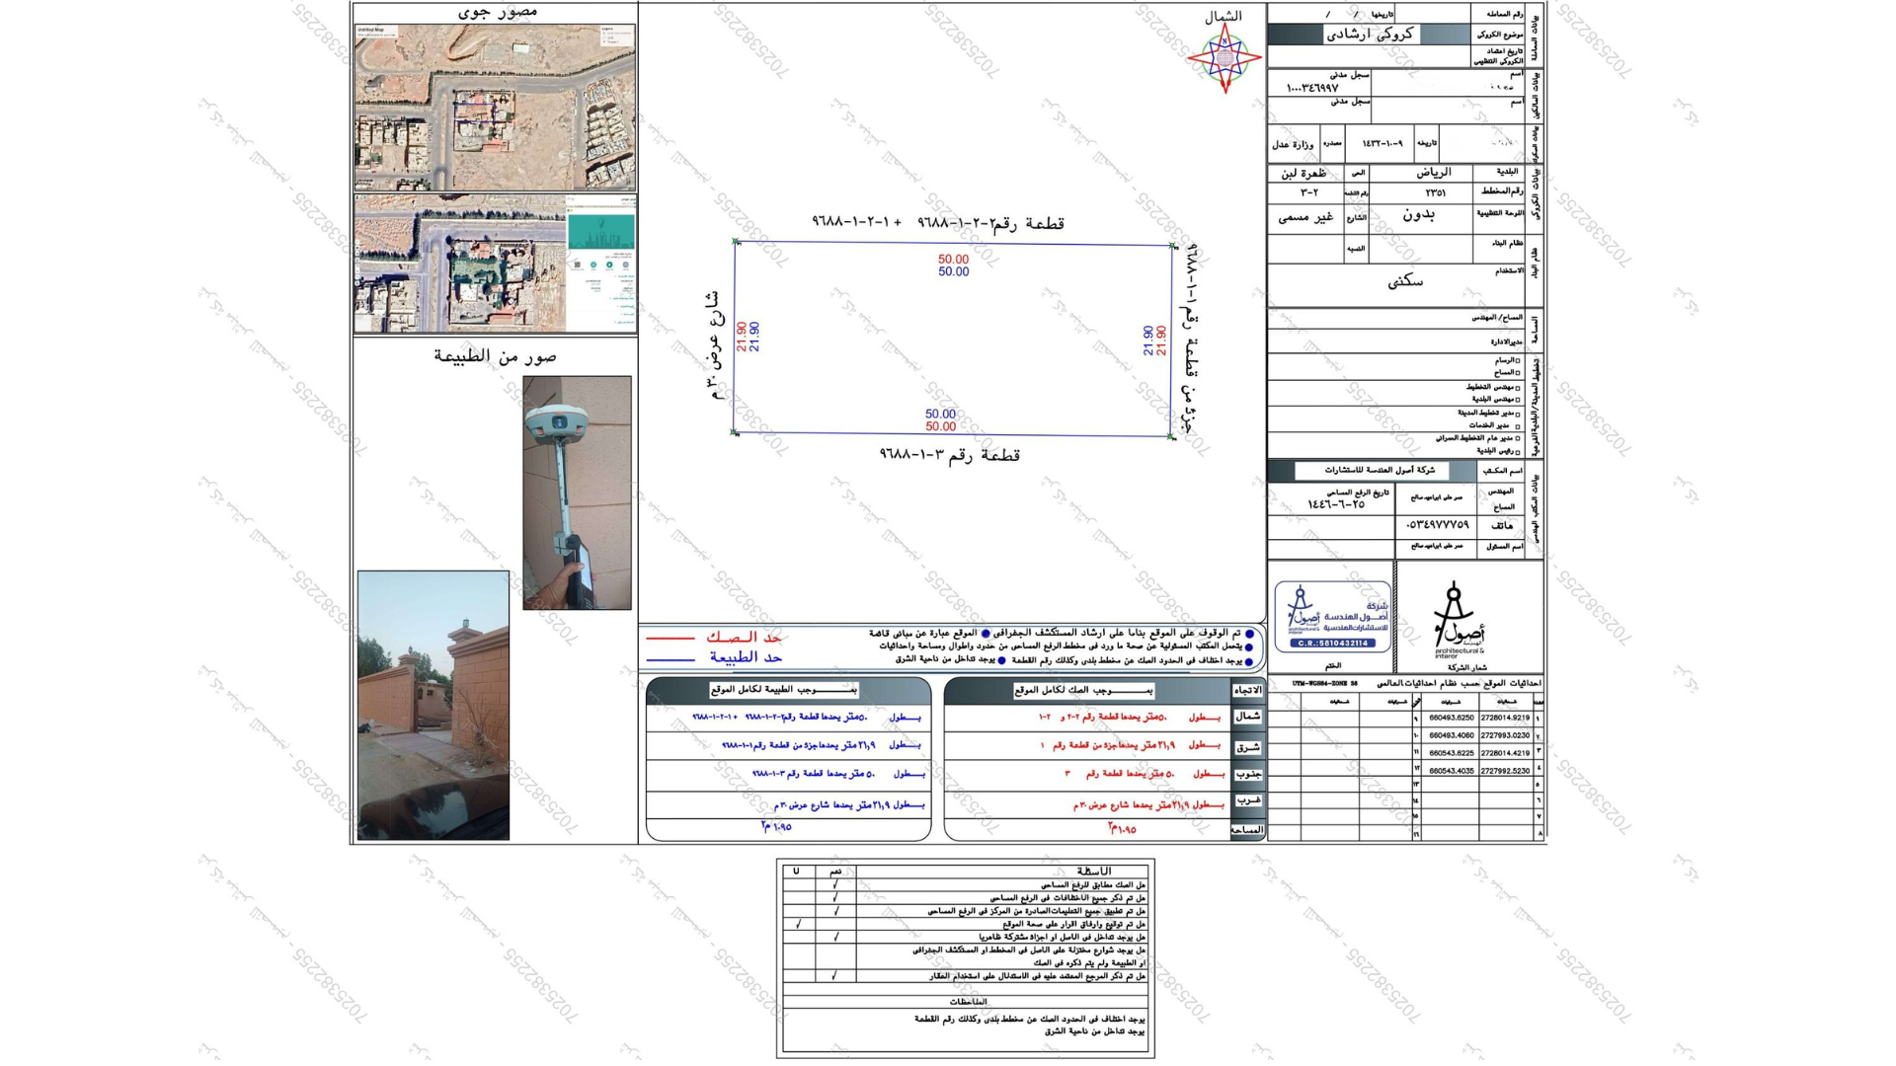Screen dimensions: 1896x1066
Task: Check the مهندس التخطيط checkbox
Action: click(1518, 388)
